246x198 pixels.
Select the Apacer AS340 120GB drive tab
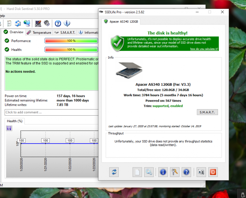[x=121, y=21]
